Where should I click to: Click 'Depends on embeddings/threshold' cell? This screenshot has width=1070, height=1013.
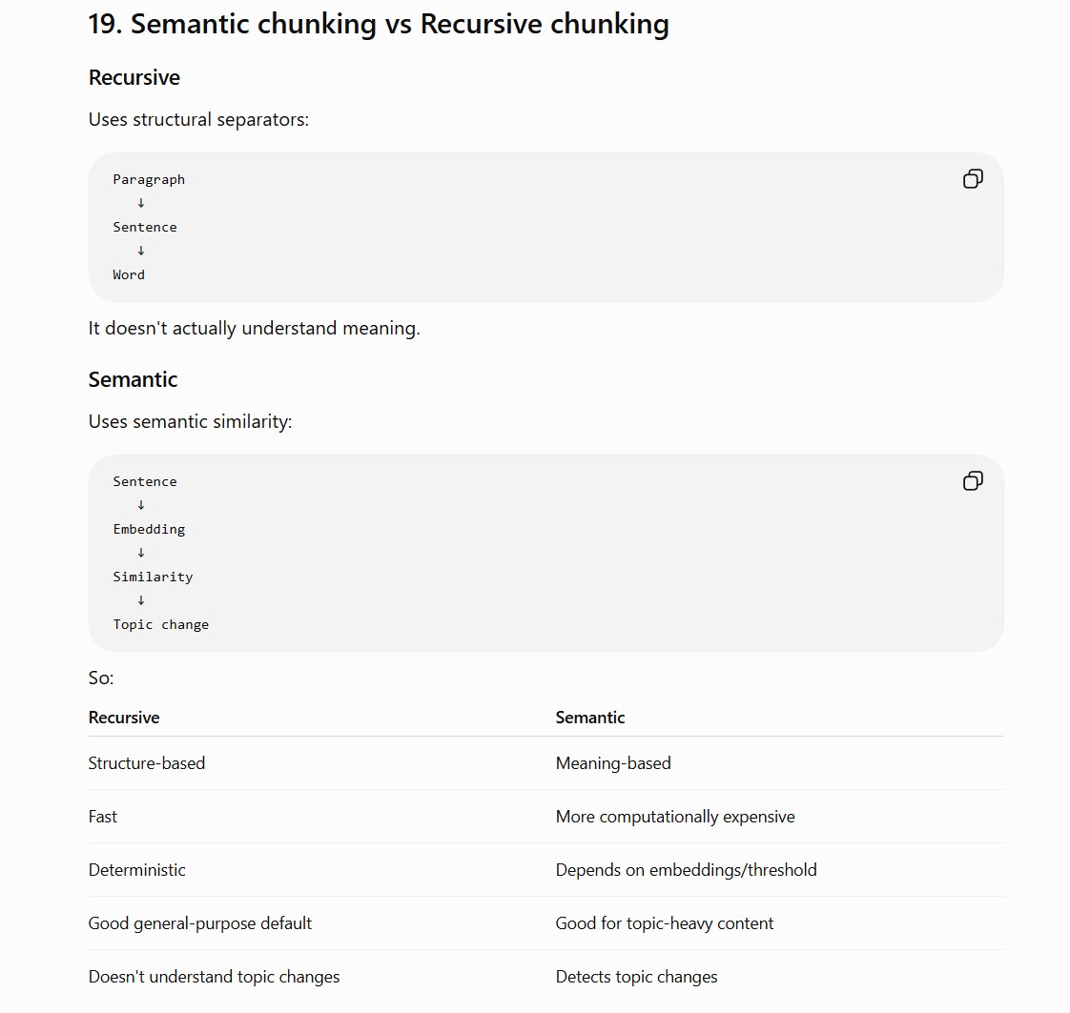point(686,870)
